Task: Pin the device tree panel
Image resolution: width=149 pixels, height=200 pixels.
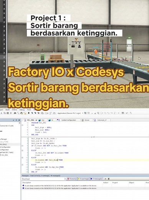Action: click(x=16, y=120)
